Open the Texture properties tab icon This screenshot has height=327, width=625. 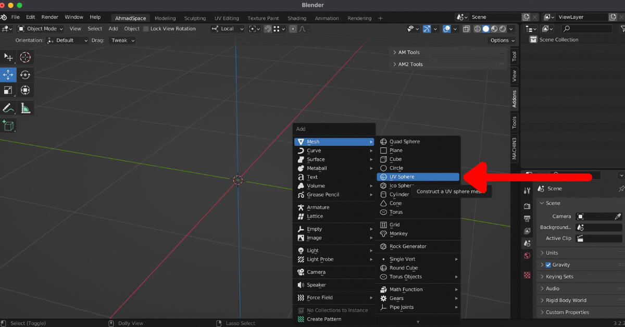coord(527,274)
